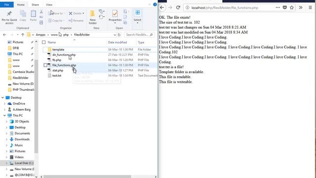
Task: Minimize the ribbon with chevron
Action: click(149, 4)
